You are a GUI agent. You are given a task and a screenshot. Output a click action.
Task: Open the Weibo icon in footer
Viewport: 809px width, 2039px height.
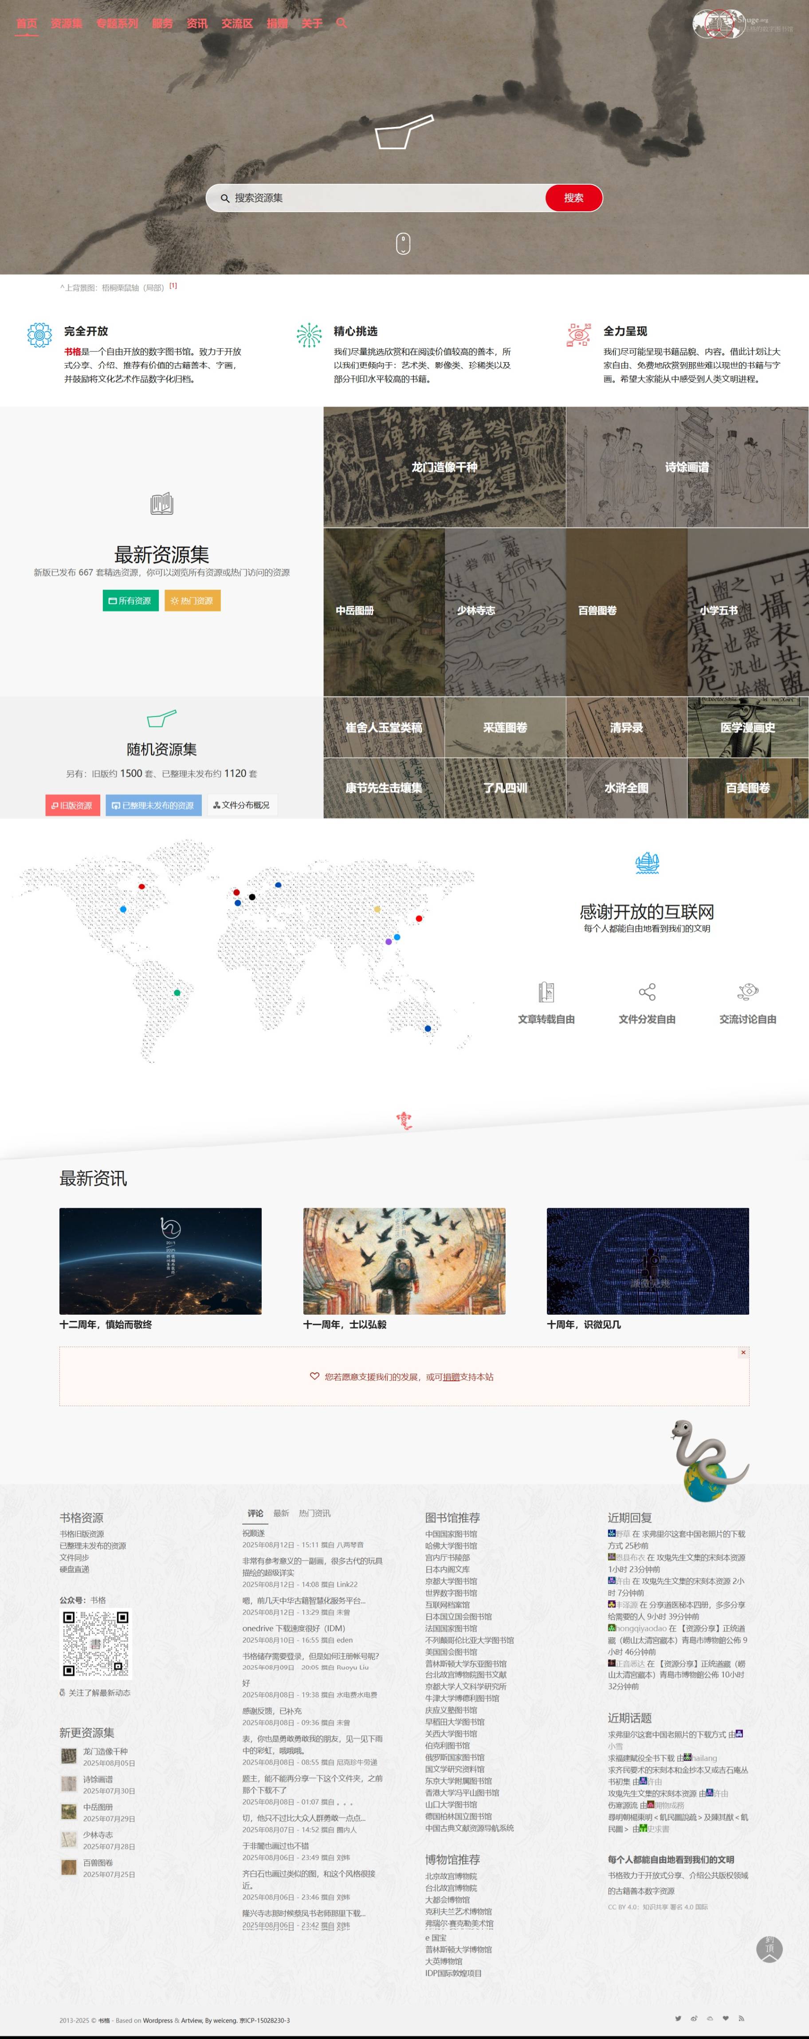click(x=694, y=2018)
